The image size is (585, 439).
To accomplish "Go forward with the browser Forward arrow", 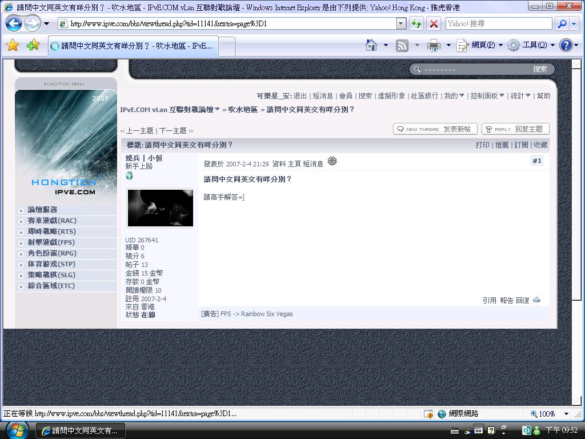I will tap(33, 24).
